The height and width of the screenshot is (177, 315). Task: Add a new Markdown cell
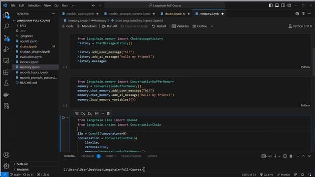pos(87,26)
